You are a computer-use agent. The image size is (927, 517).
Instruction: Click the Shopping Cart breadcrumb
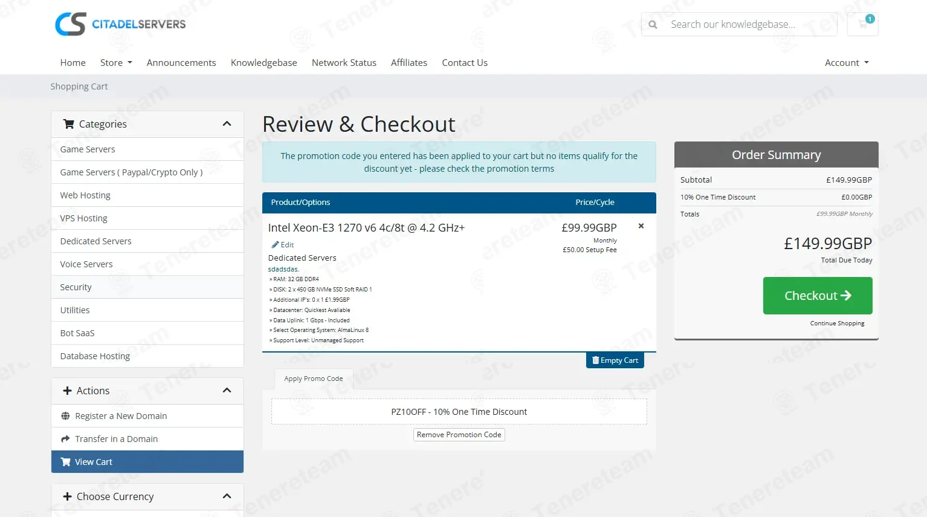[79, 86]
